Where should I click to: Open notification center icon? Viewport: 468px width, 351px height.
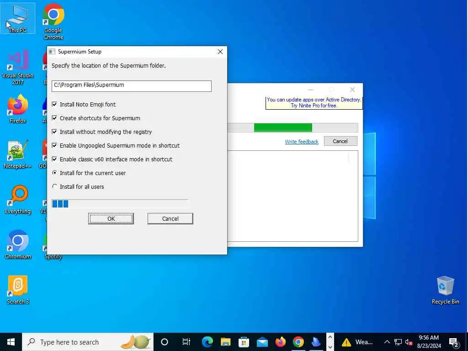(x=454, y=342)
